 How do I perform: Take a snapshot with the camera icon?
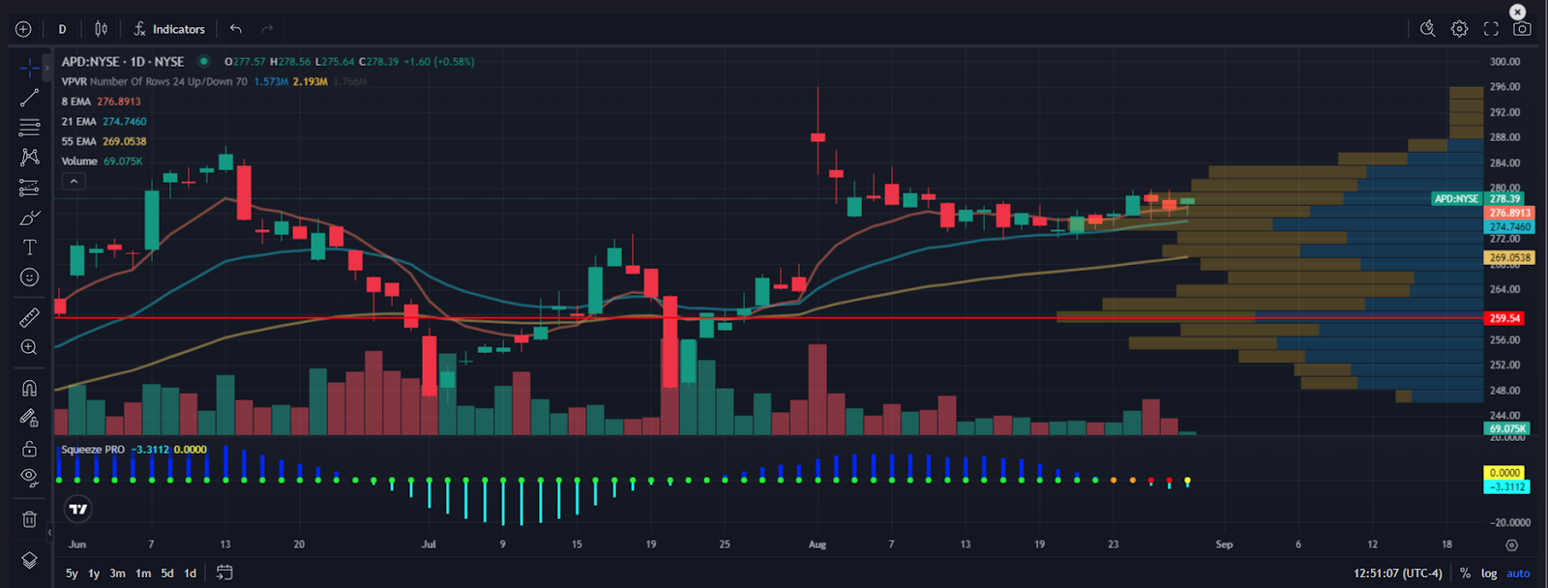1522,29
